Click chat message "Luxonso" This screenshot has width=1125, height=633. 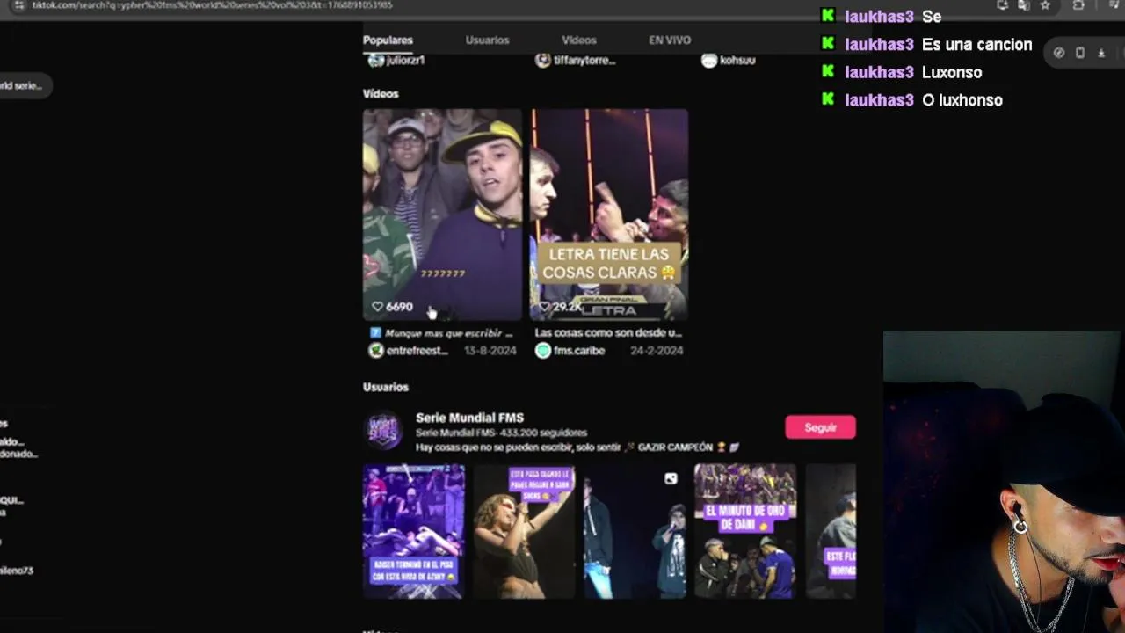[952, 72]
